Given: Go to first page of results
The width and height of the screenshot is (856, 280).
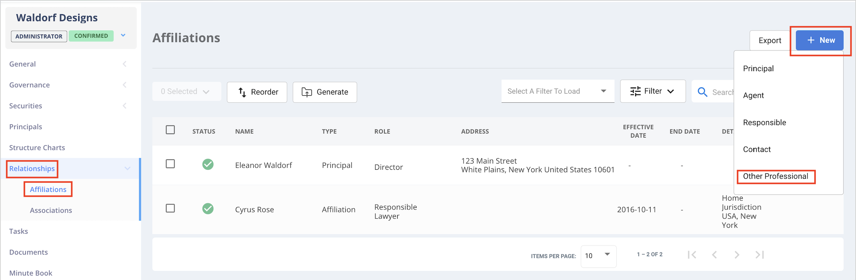Looking at the screenshot, I should (692, 255).
